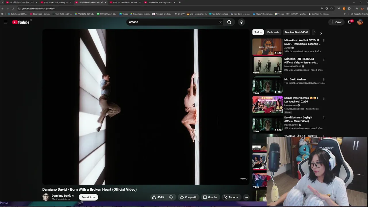Open the Somos Impertinentes thumbnail
The width and height of the screenshot is (368, 207).
coord(267,105)
